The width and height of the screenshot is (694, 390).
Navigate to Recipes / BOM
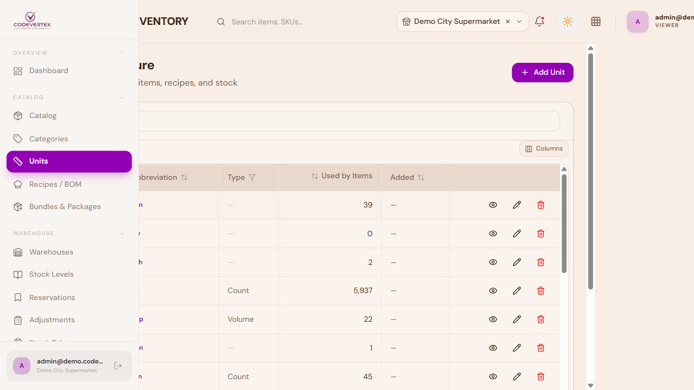tap(69, 185)
